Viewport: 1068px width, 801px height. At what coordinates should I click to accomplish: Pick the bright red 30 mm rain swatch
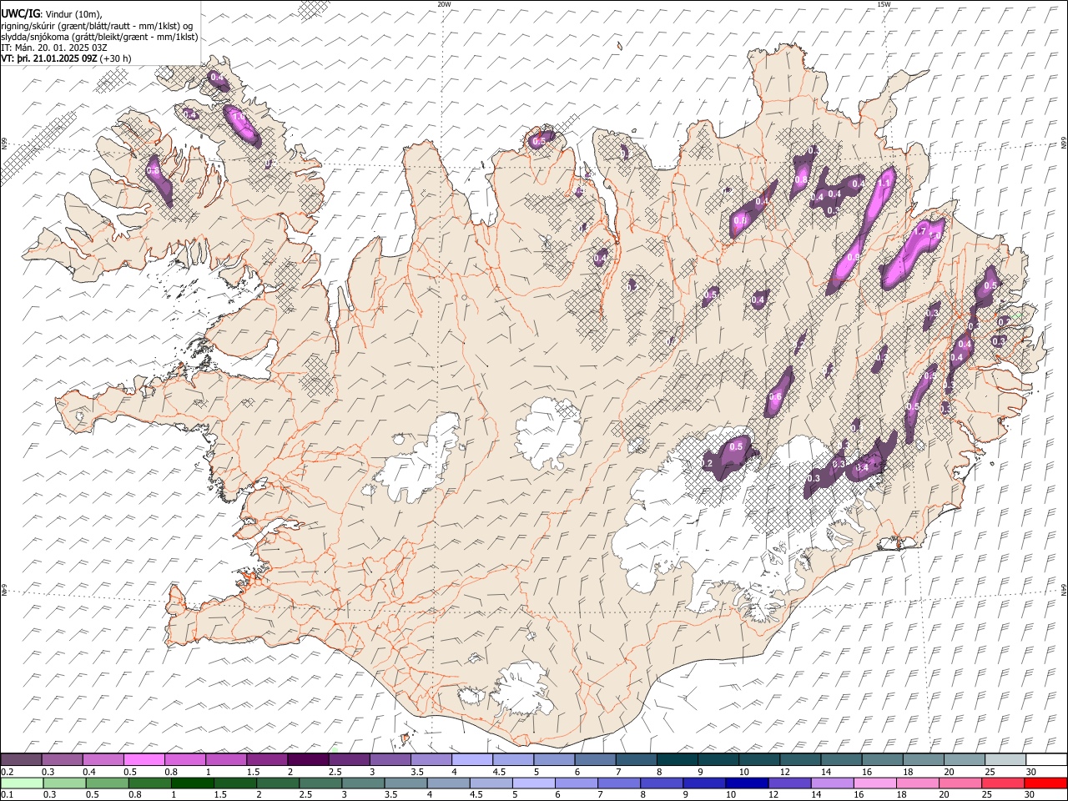point(1045,783)
